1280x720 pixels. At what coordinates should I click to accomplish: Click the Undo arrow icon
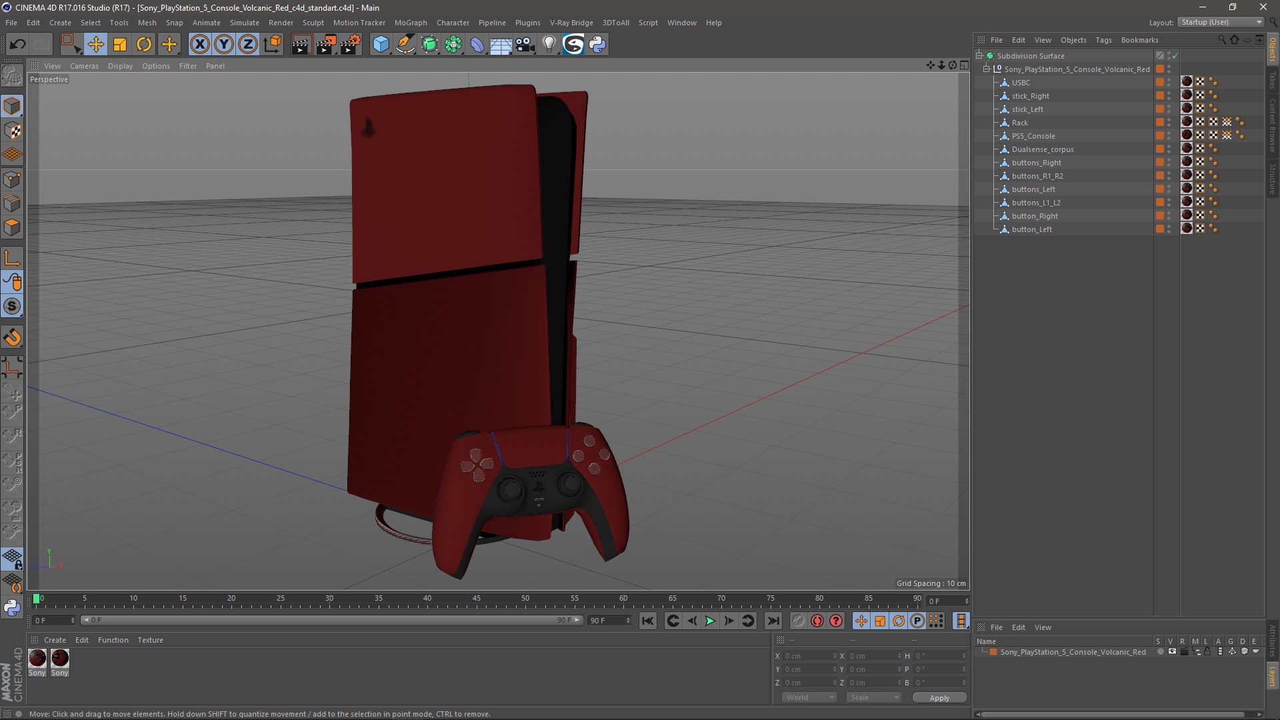point(17,45)
